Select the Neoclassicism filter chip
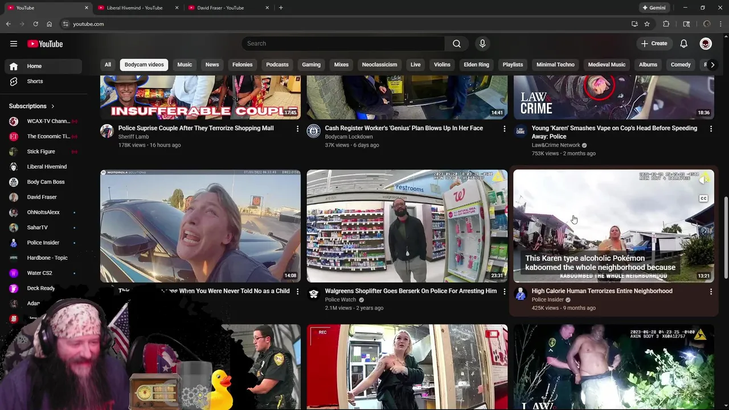This screenshot has width=729, height=410. point(379,65)
